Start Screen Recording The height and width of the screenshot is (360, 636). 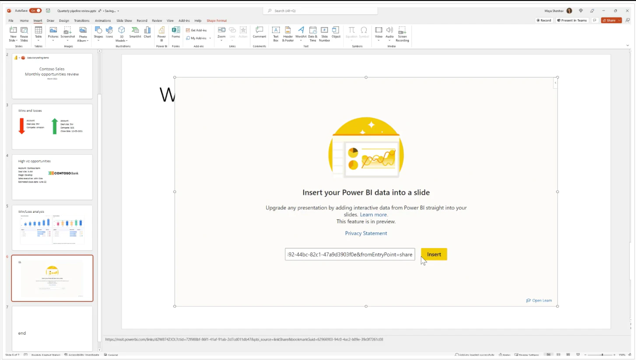tap(402, 34)
